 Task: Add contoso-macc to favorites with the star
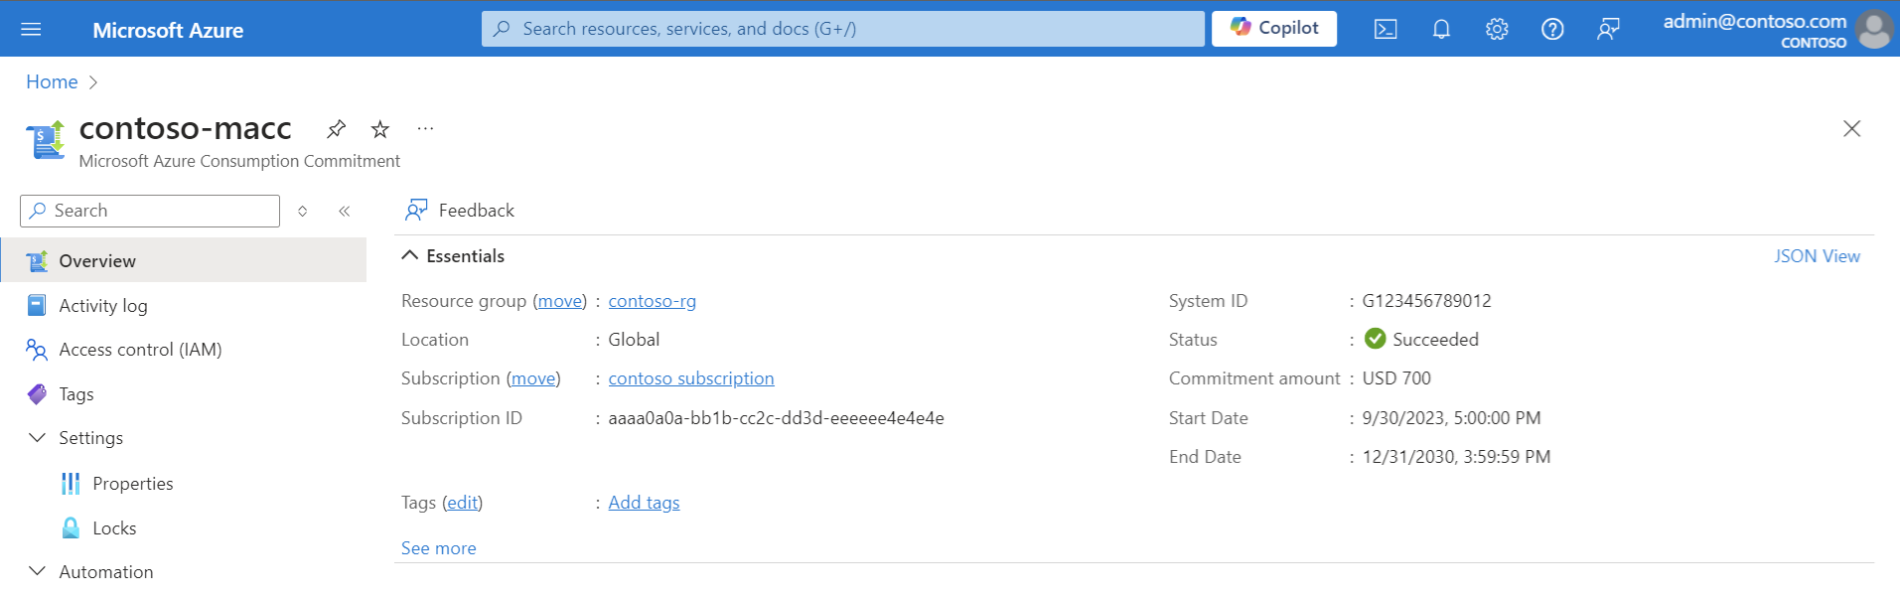[380, 129]
